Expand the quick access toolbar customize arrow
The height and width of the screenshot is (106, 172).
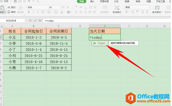point(38,1)
